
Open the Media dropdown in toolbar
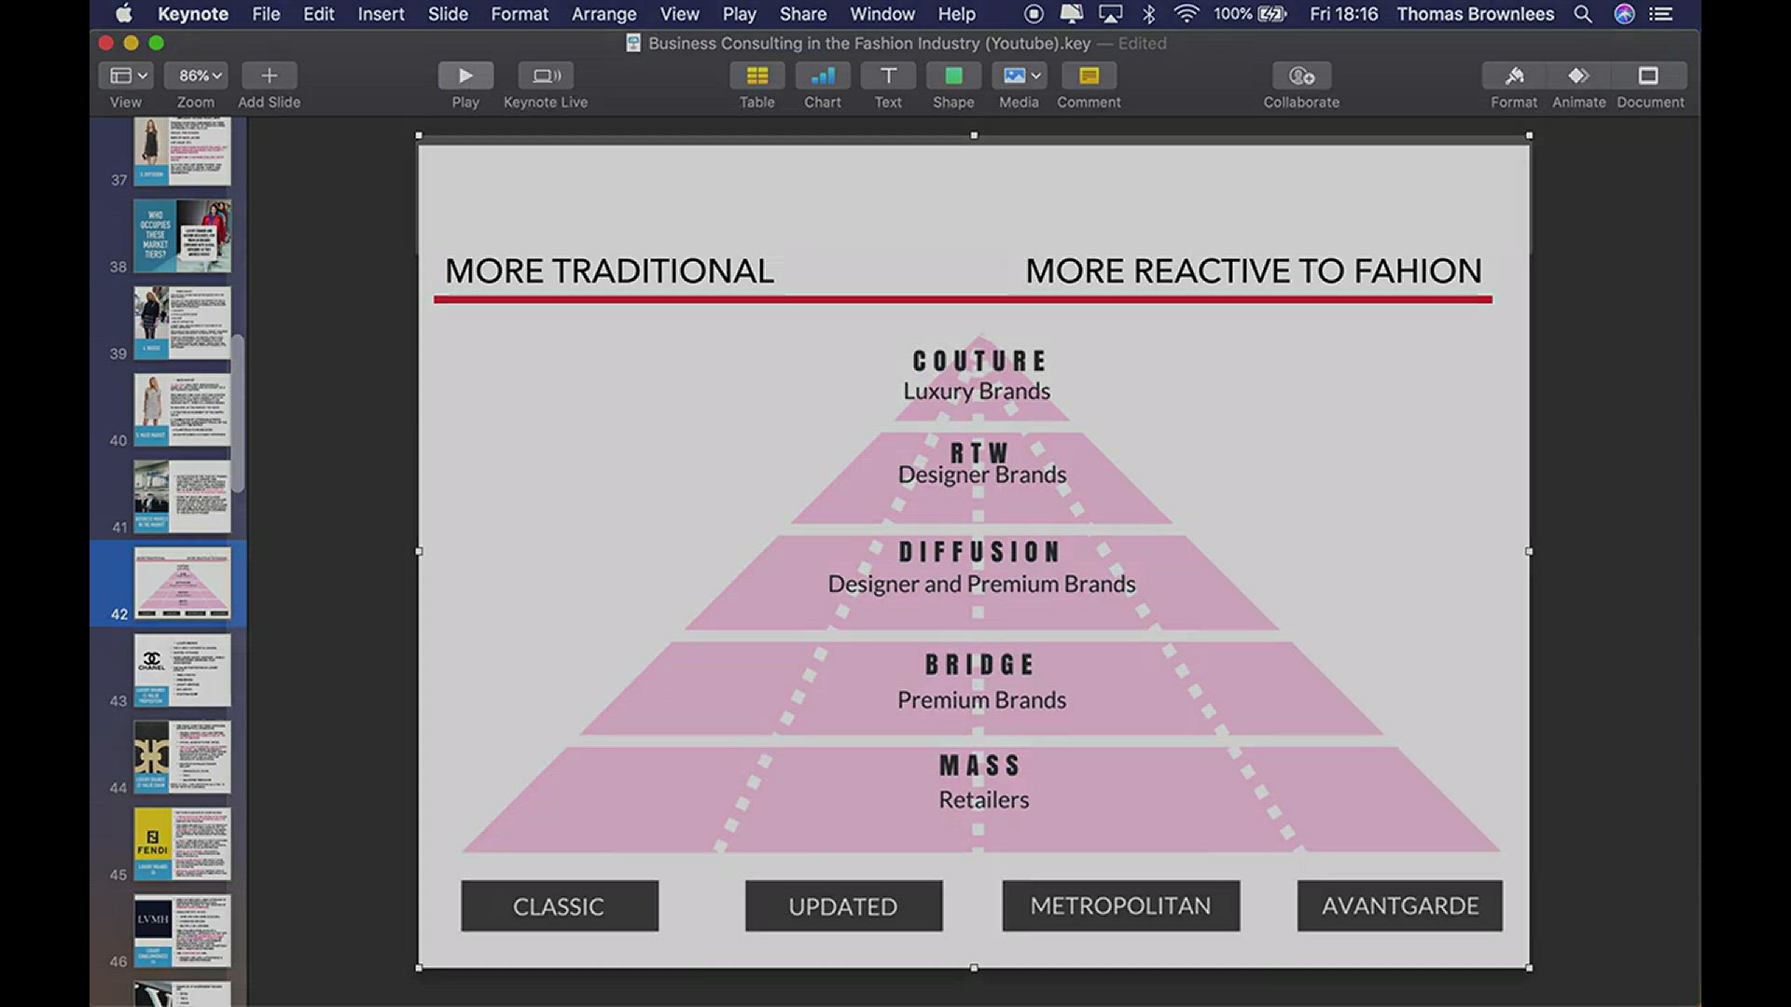tap(1019, 76)
